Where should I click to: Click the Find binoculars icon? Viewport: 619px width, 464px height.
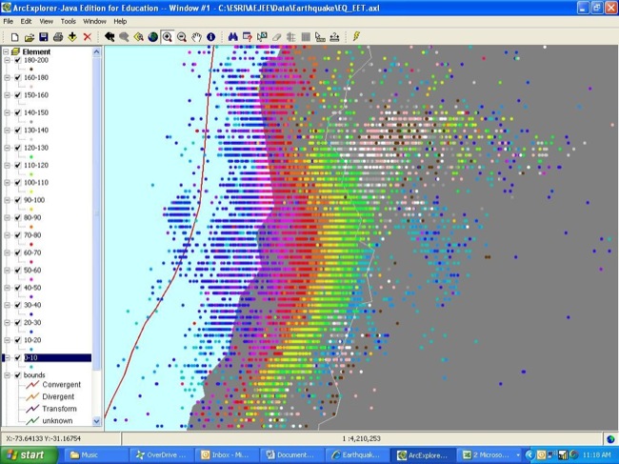tap(232, 36)
